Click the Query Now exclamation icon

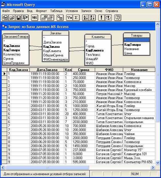pyautogui.click(x=101, y=18)
